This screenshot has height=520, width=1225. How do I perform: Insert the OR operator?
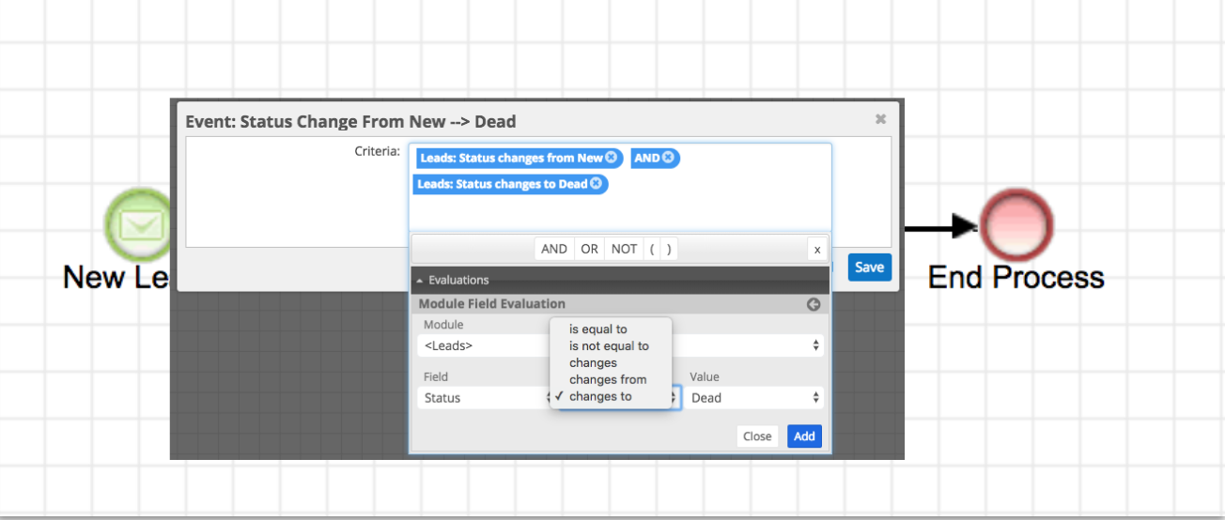click(589, 249)
